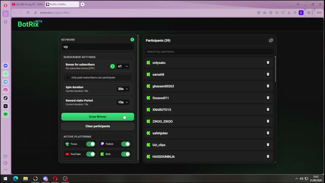Delete participant XNARUTO15

pyautogui.click(x=268, y=109)
